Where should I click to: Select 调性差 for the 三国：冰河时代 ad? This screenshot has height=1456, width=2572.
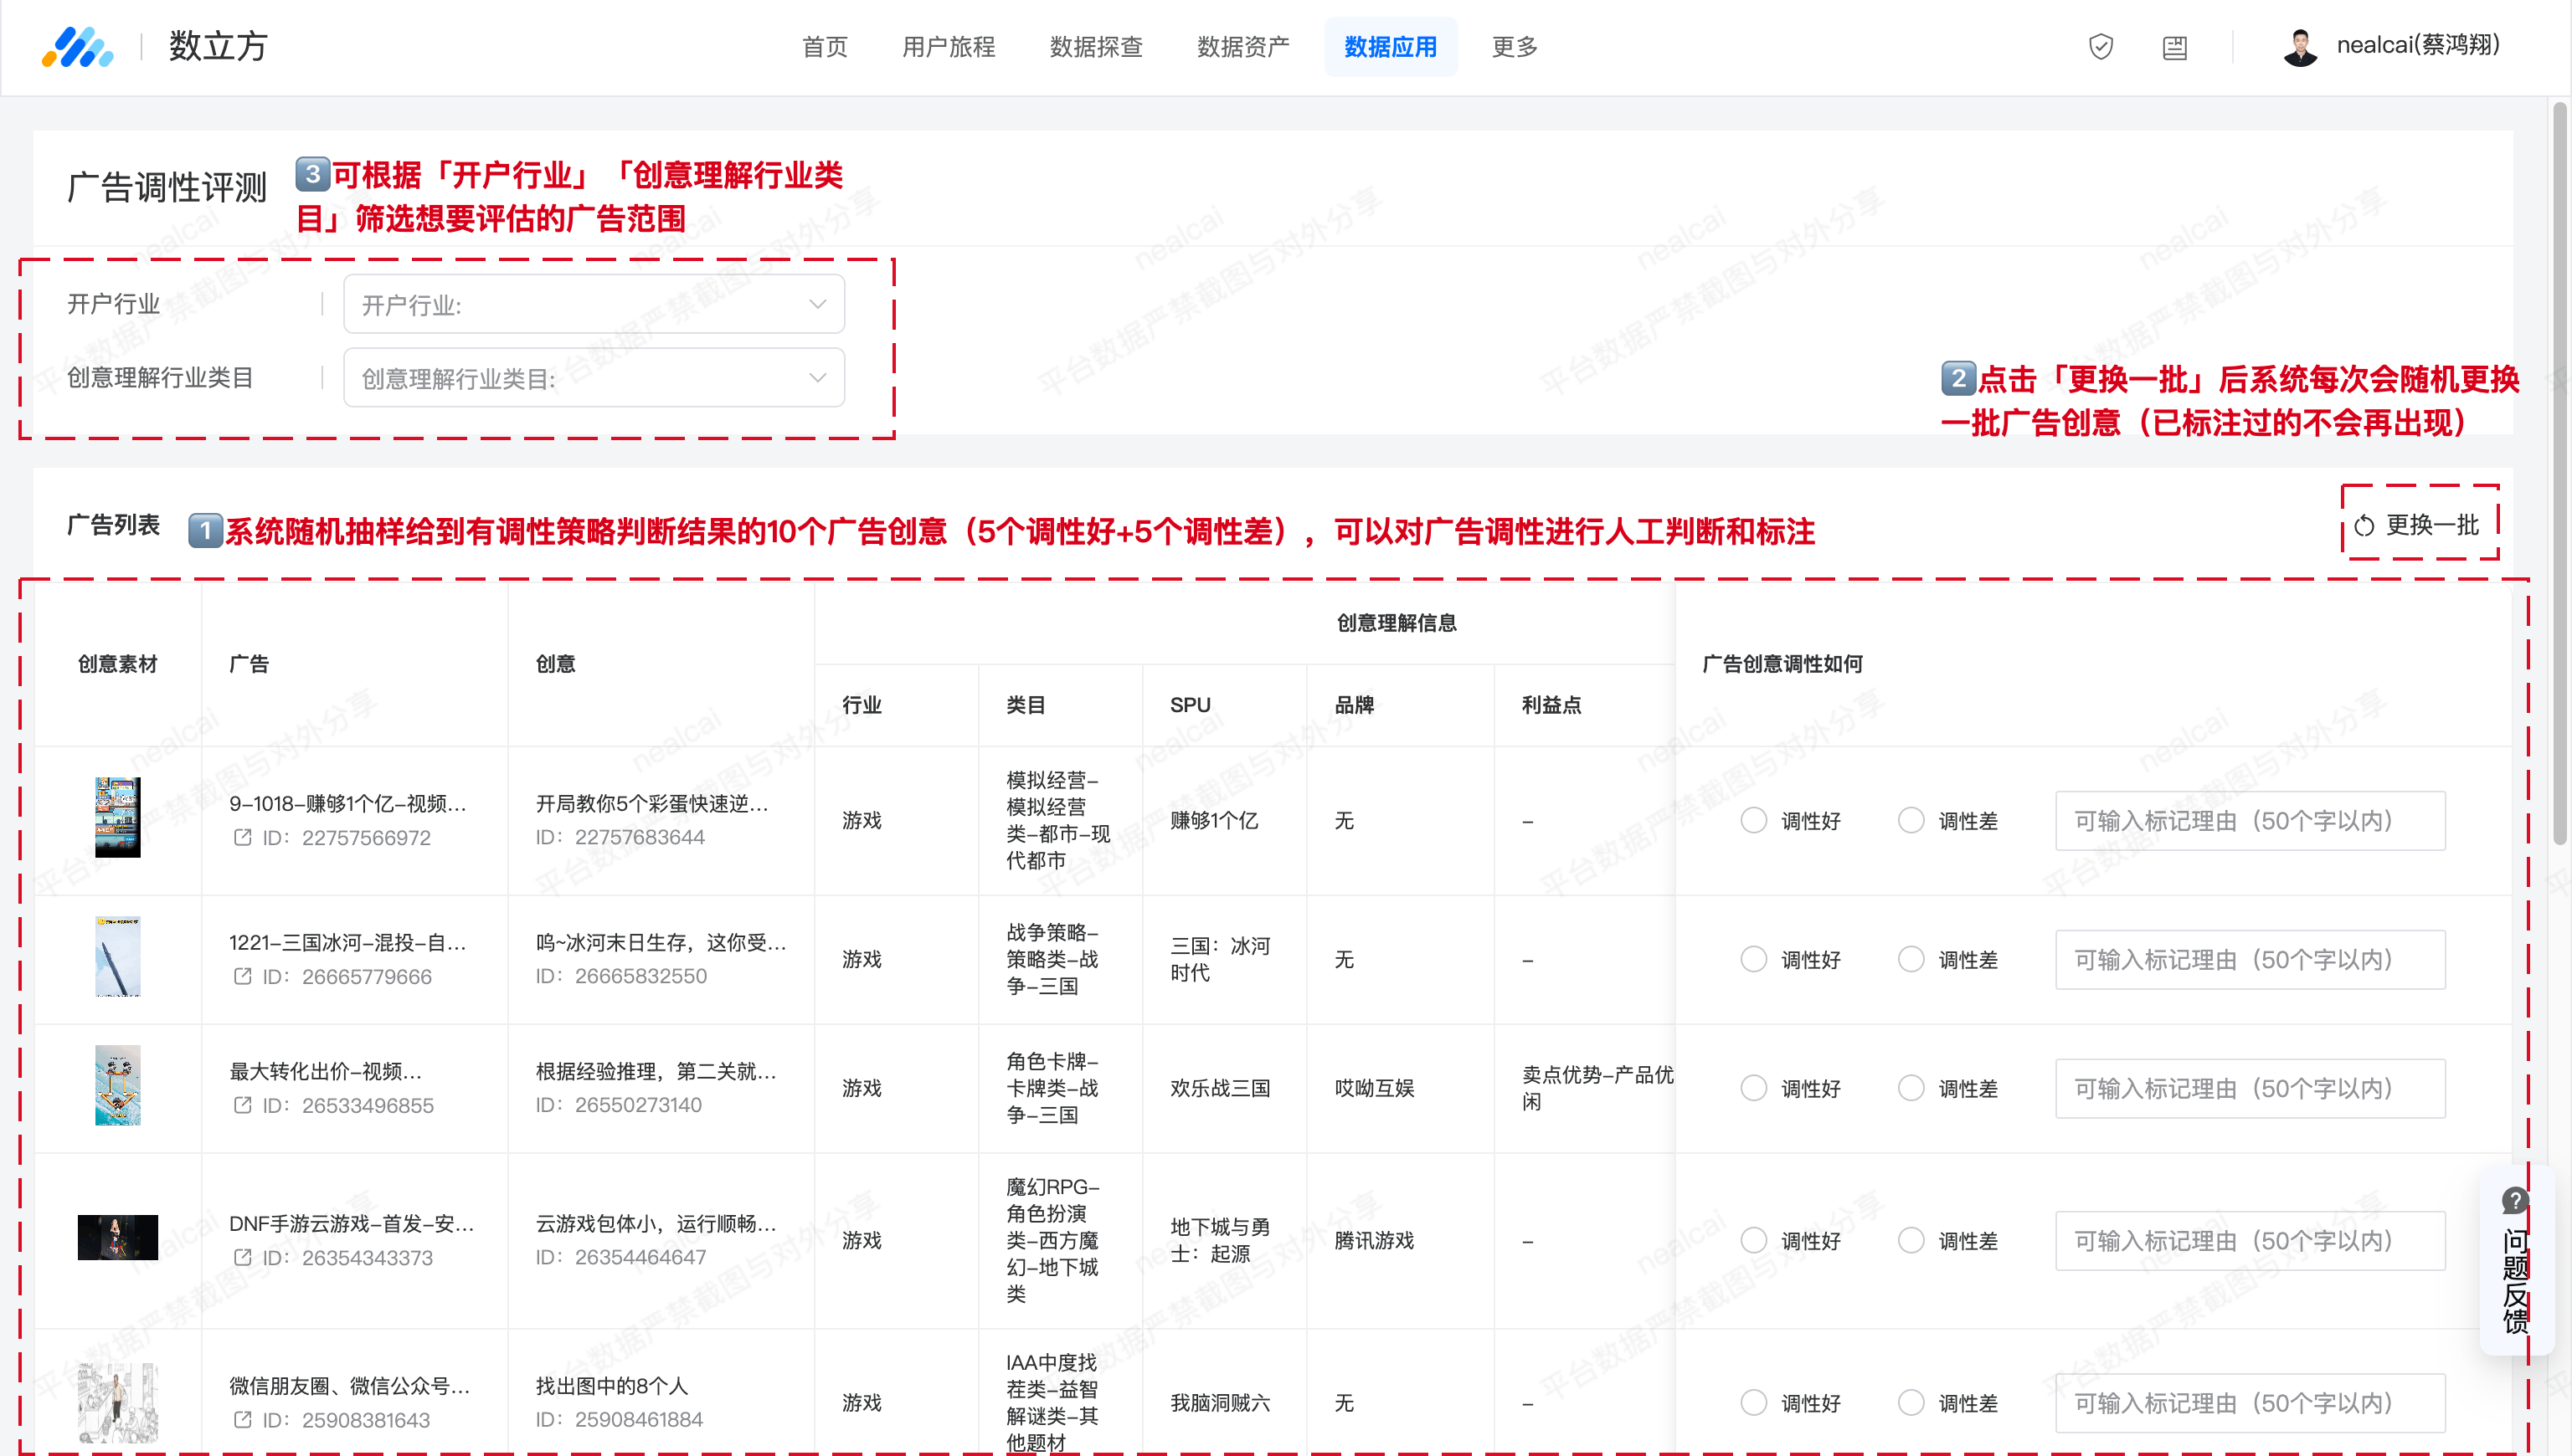[1911, 959]
